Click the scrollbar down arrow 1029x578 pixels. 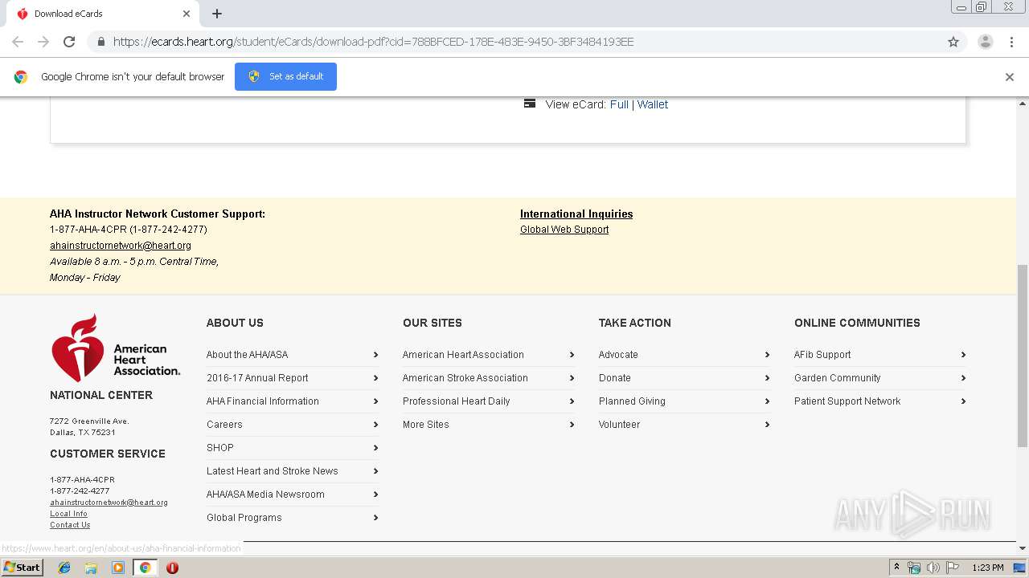coord(1023,548)
